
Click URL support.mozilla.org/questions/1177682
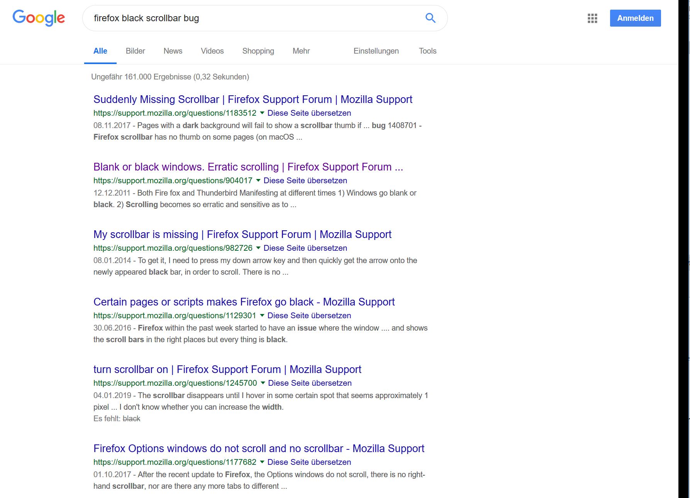(x=175, y=462)
